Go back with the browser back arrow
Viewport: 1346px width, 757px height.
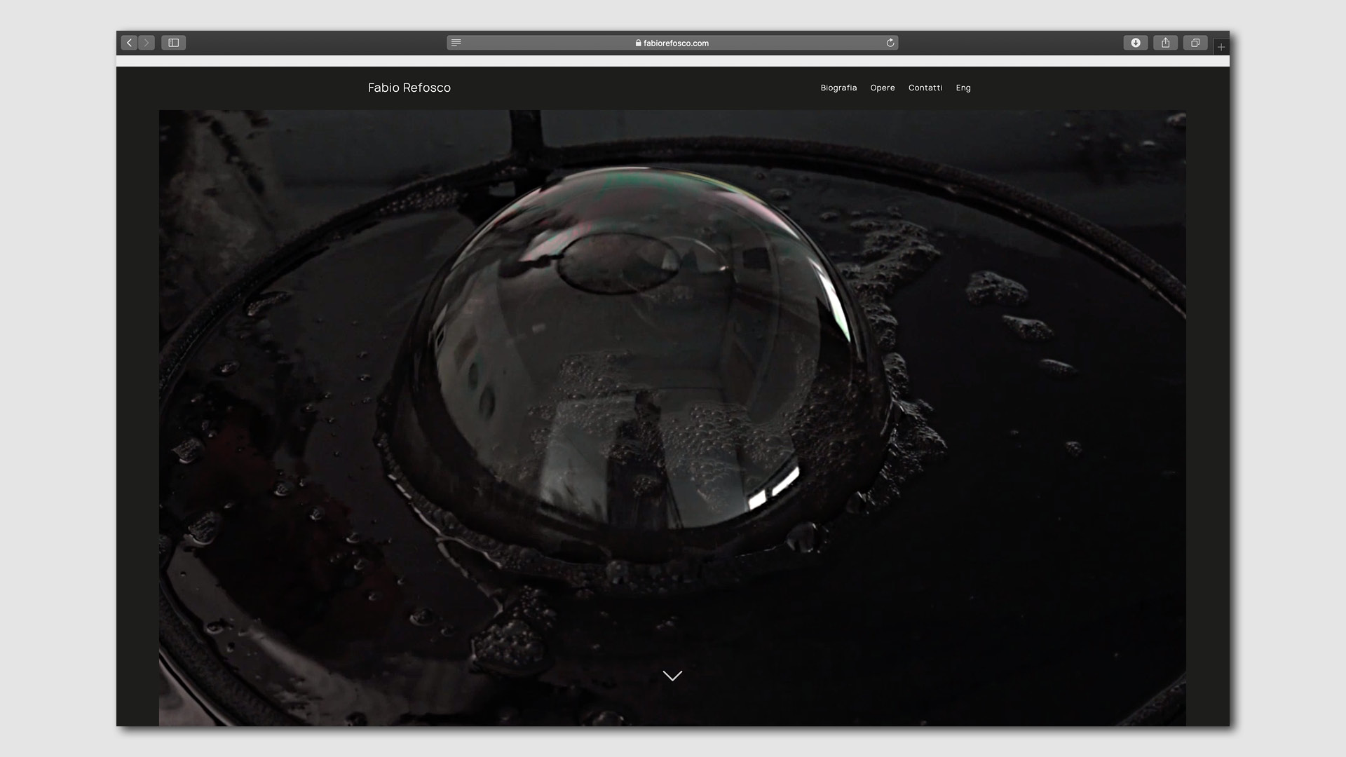pyautogui.click(x=129, y=43)
